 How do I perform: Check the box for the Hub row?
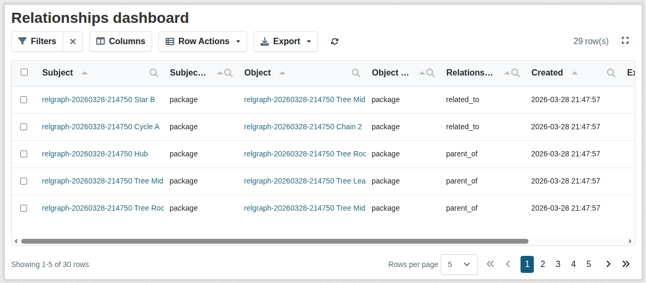click(x=24, y=154)
